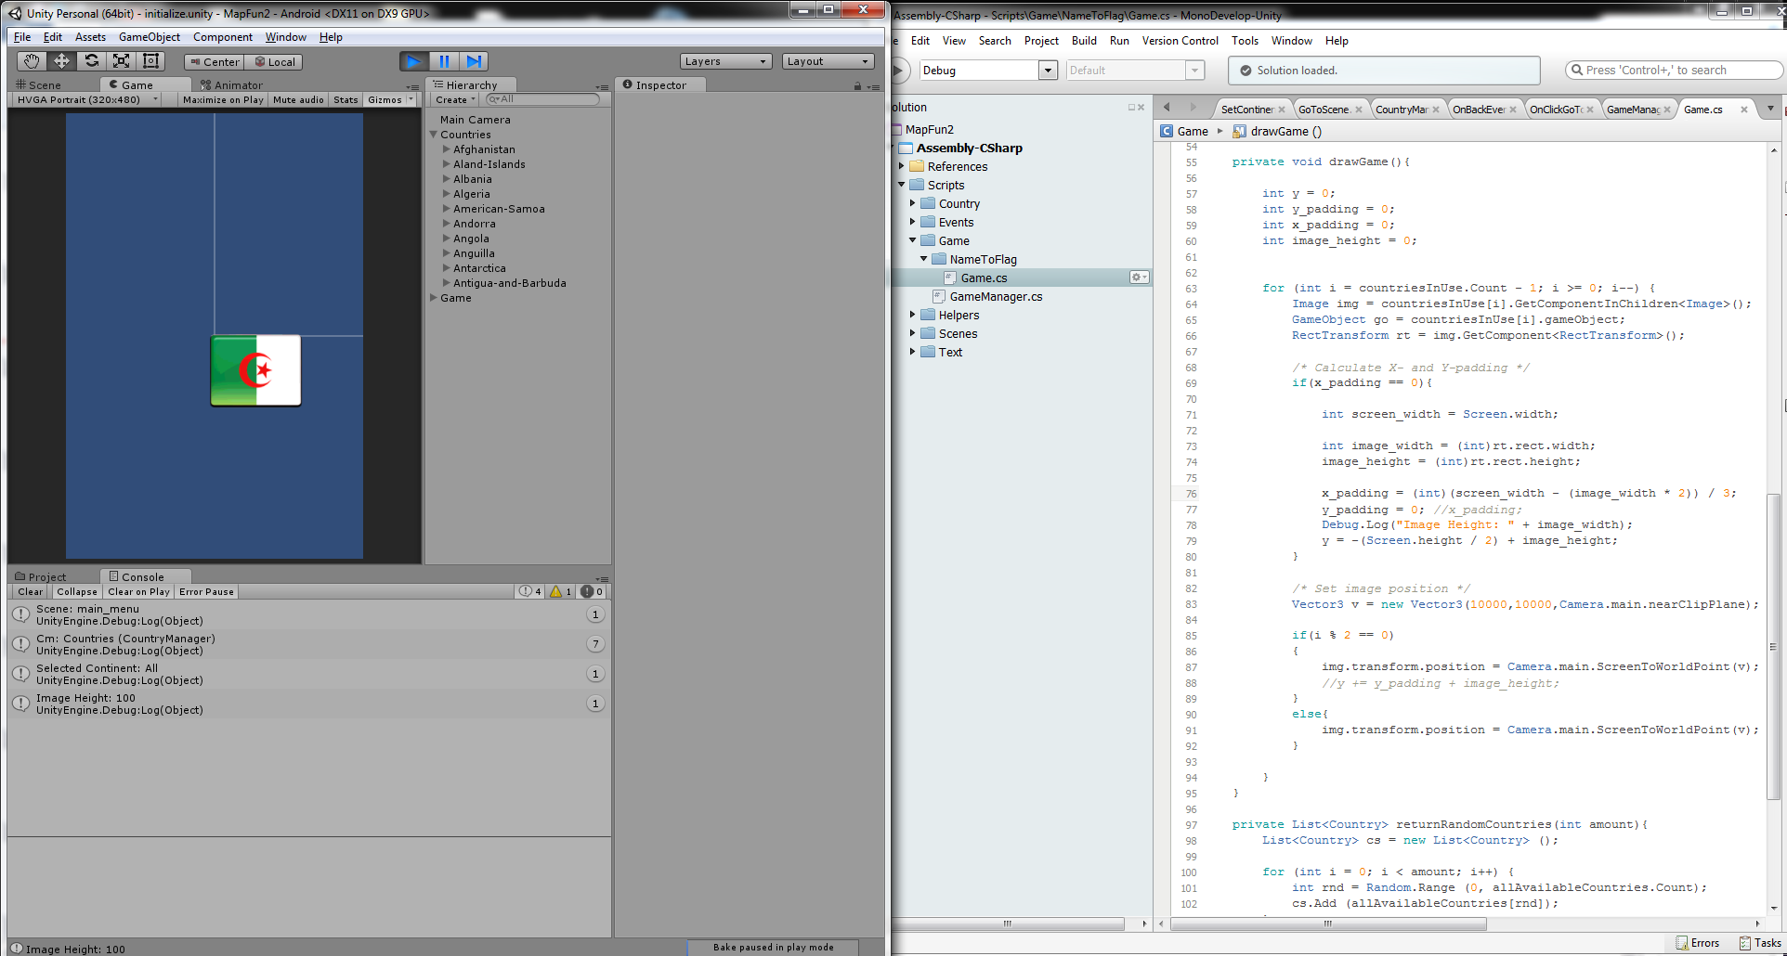Select the Hand tool in Unity toolbar
Screen dimensions: 1787x956
pos(32,61)
